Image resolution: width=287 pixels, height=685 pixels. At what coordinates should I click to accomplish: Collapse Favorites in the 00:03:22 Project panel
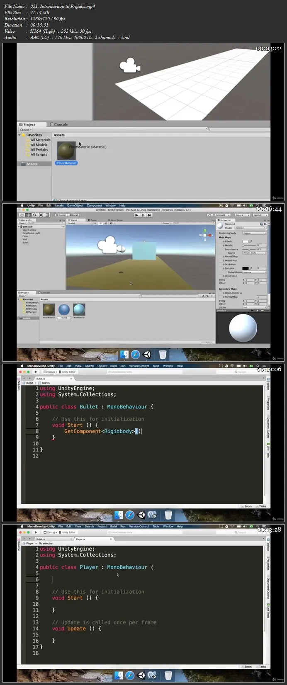19,135
